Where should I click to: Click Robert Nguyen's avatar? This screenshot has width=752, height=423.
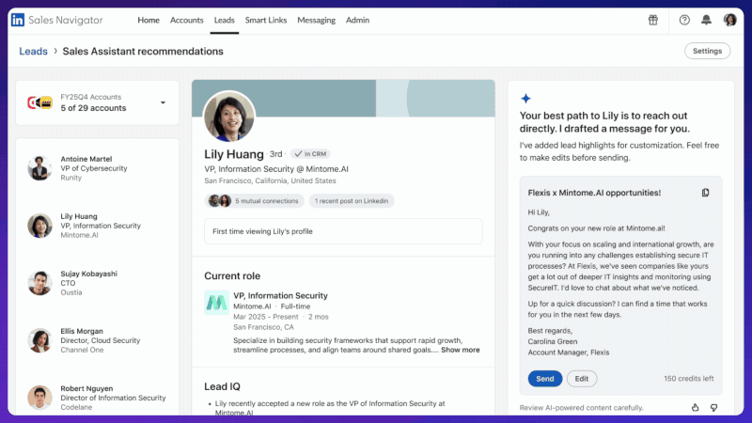[x=39, y=398]
